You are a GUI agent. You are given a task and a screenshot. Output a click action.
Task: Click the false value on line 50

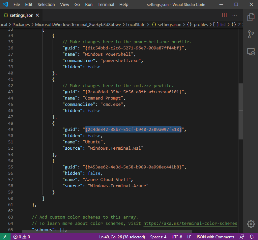(94, 135)
